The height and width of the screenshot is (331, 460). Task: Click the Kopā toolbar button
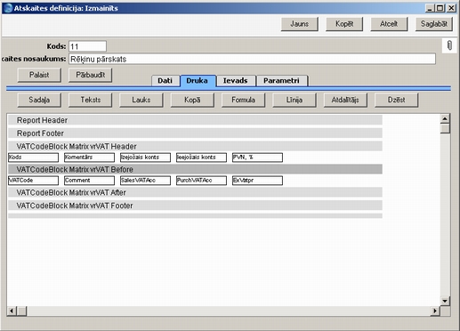pyautogui.click(x=192, y=100)
